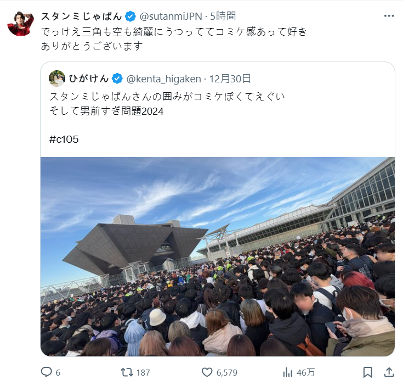Open view analytics bar chart icon
The width and height of the screenshot is (403, 380).
(x=288, y=372)
